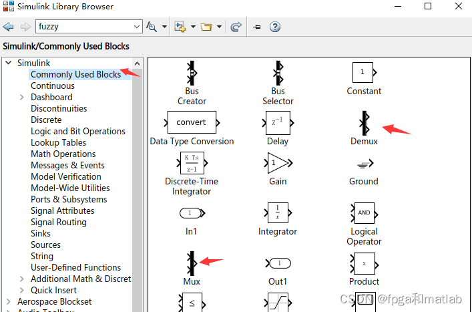The height and width of the screenshot is (312, 472).
Task: Click the Logical Operator AND block
Action: point(365,213)
